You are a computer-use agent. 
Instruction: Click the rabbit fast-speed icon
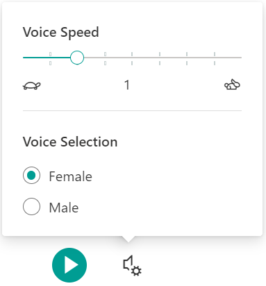pyautogui.click(x=232, y=85)
